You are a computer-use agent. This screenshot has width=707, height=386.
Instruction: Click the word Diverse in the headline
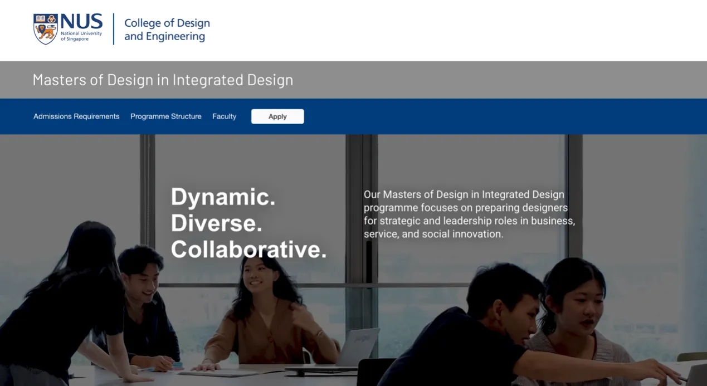[216, 223]
